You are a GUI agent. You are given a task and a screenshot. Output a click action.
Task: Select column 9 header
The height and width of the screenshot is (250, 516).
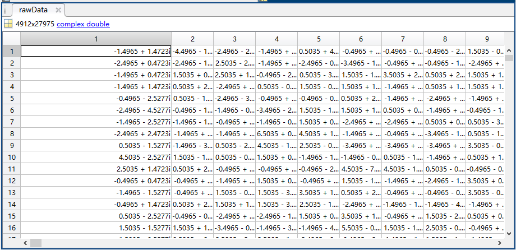[487, 39]
